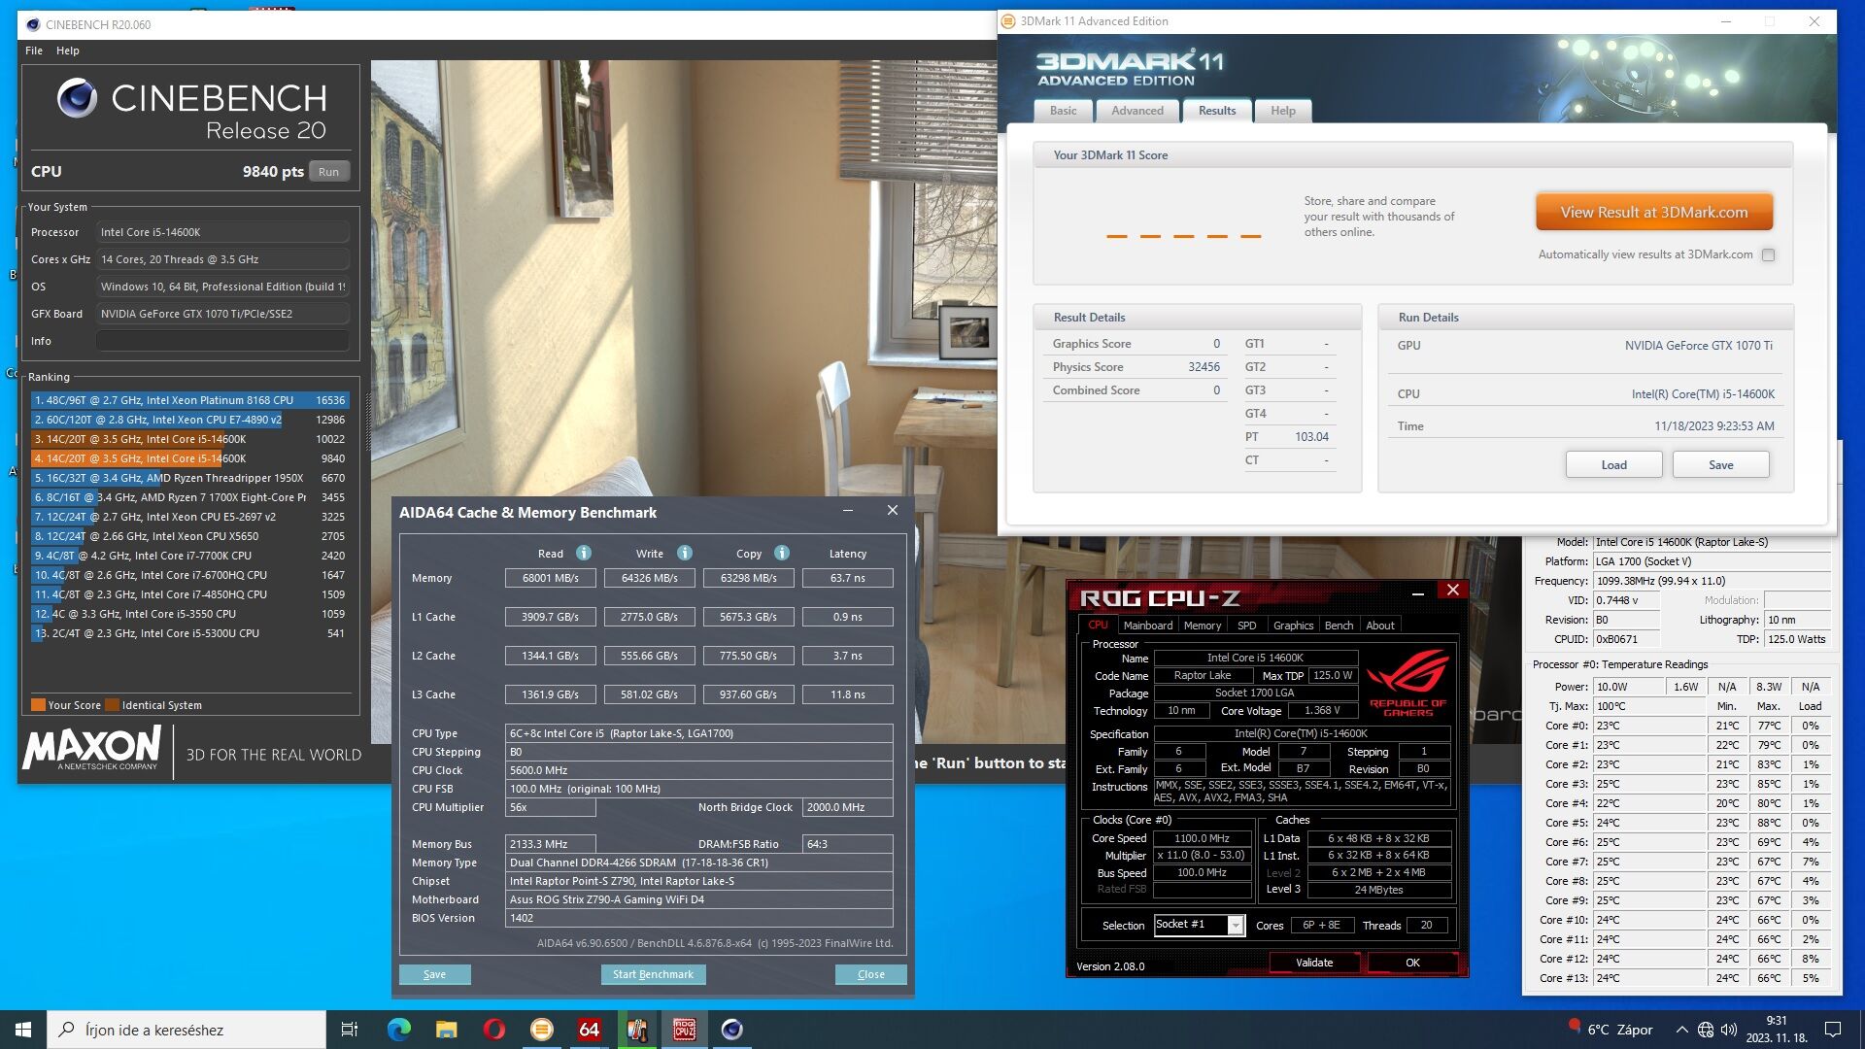
Task: Enable automatically view results at 3DMark.com
Action: coord(1768,255)
